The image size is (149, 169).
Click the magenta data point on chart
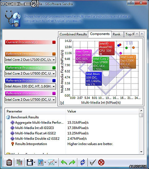pyautogui.click(x=120, y=53)
